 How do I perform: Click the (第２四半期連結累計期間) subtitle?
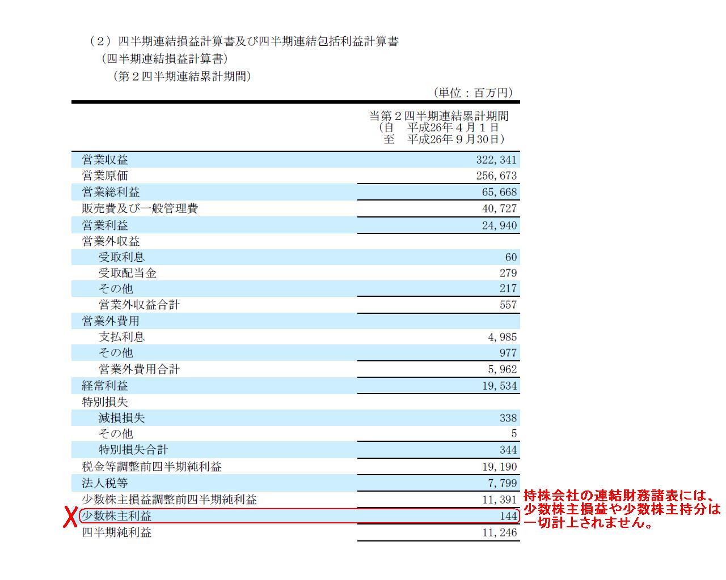pos(183,76)
